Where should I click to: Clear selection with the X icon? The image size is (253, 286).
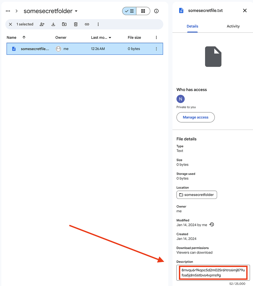coord(11,24)
